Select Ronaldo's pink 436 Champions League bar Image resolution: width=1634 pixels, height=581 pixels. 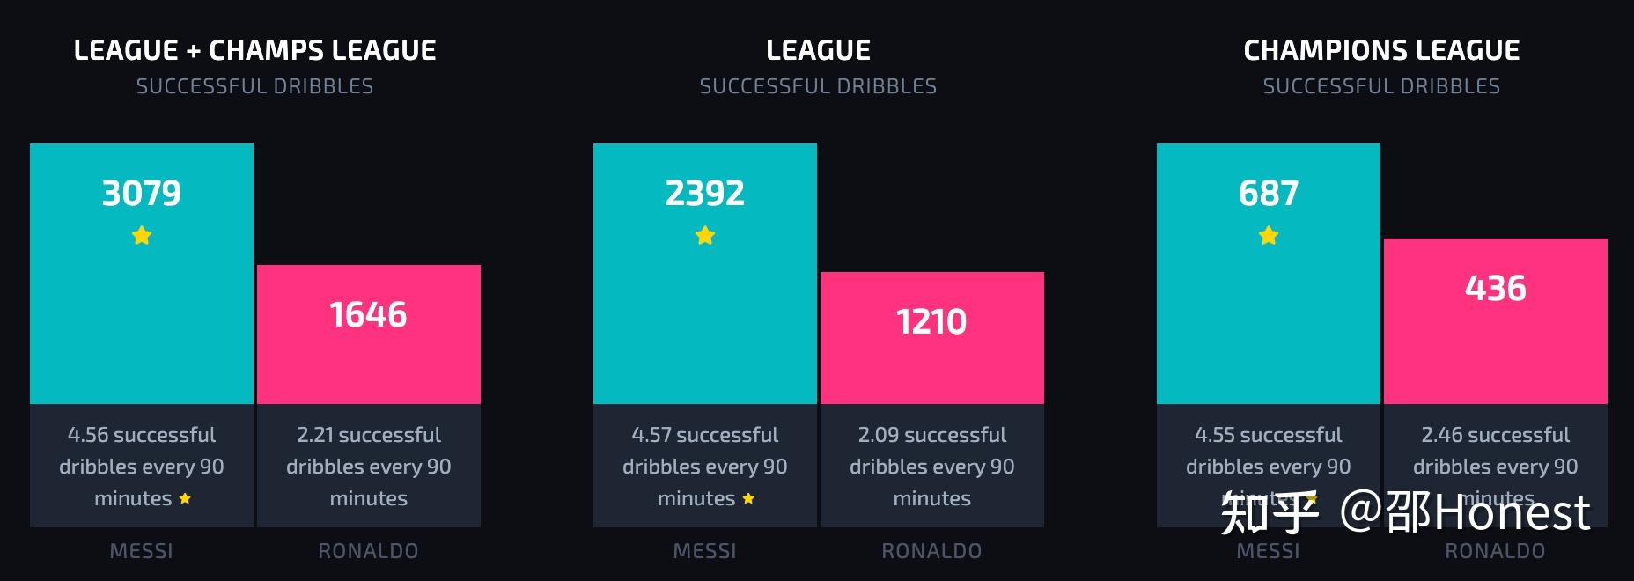point(1496,321)
